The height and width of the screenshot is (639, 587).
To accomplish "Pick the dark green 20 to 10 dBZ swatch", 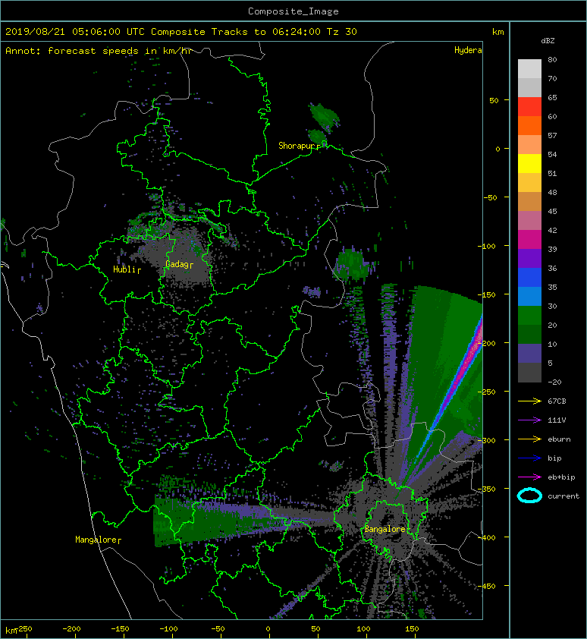I will pos(529,334).
